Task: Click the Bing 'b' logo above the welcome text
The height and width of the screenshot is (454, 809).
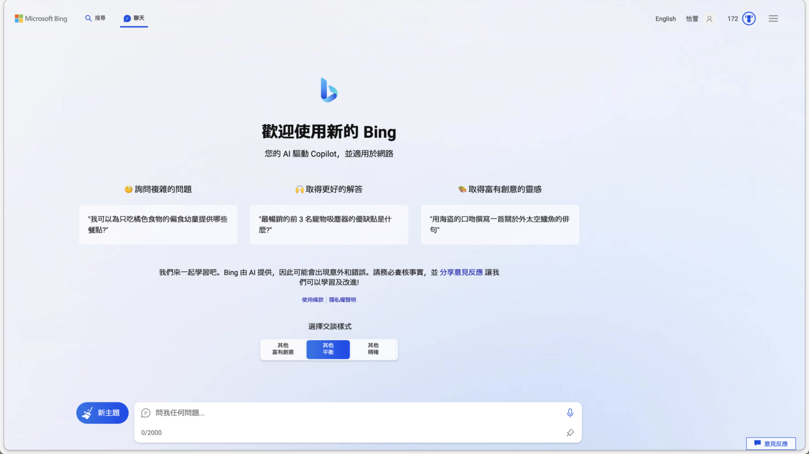Action: (328, 89)
